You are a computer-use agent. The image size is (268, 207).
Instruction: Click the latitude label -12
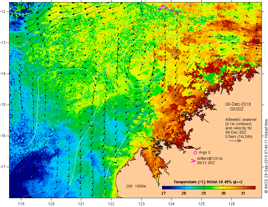pyautogui.click(x=3, y=12)
